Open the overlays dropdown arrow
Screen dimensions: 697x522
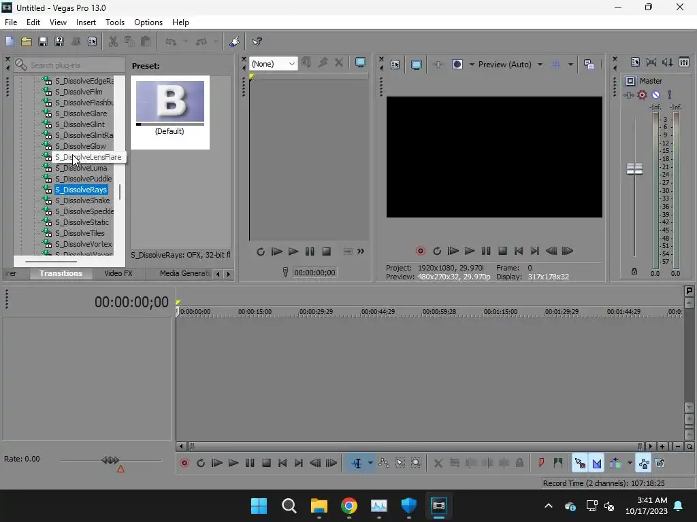point(570,65)
